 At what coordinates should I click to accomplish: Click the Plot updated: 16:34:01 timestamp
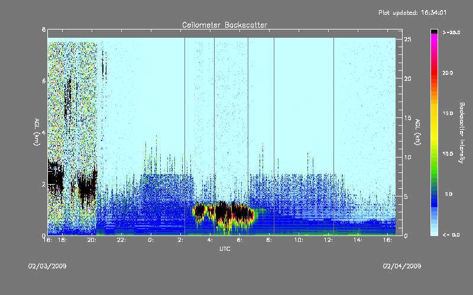[x=412, y=12]
